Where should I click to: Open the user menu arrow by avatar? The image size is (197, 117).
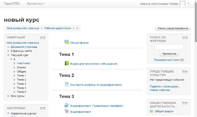(x=188, y=4)
